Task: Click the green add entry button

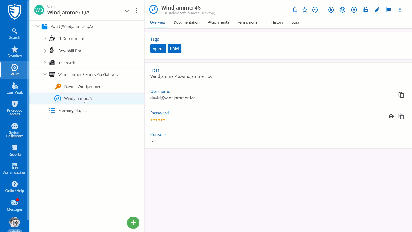Action: (x=133, y=222)
